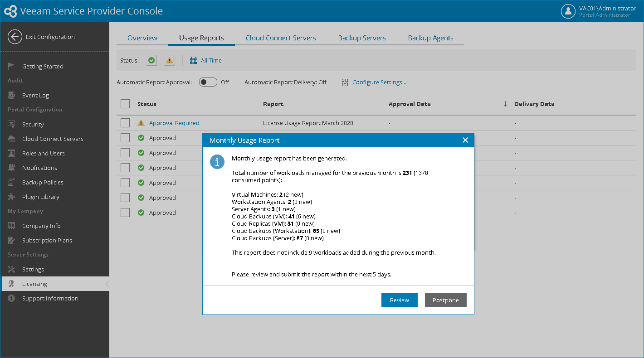
Task: Click the Exit Configuration back arrow icon
Action: point(15,37)
